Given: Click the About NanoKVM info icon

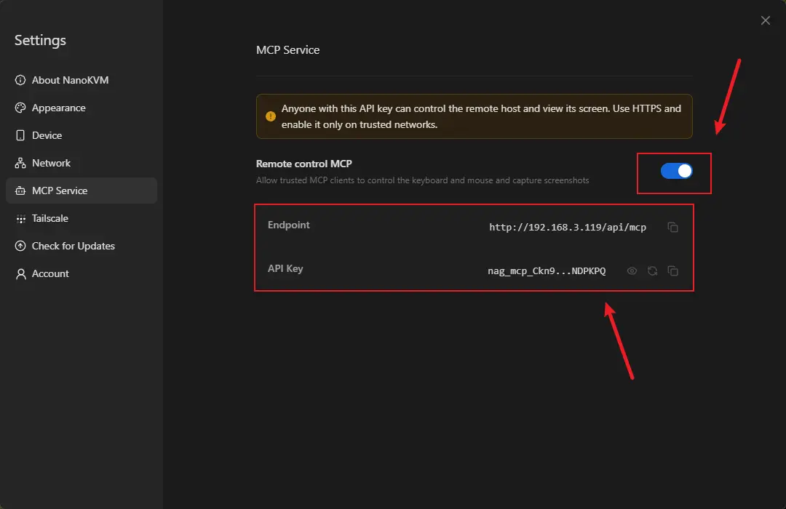Looking at the screenshot, I should click(20, 80).
